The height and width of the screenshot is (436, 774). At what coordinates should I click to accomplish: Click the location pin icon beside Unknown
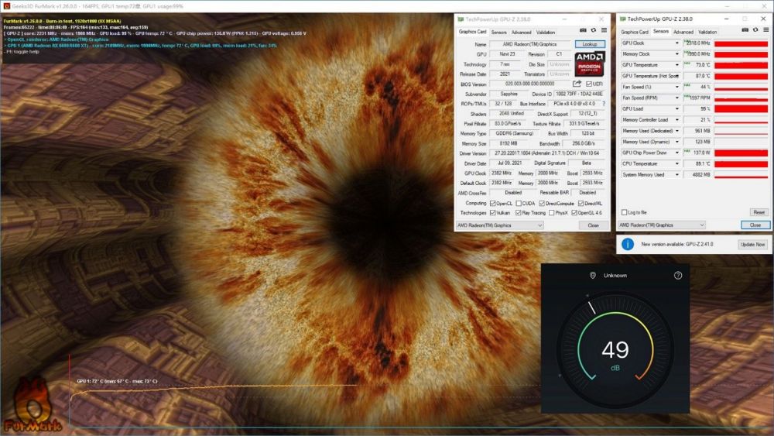[593, 275]
